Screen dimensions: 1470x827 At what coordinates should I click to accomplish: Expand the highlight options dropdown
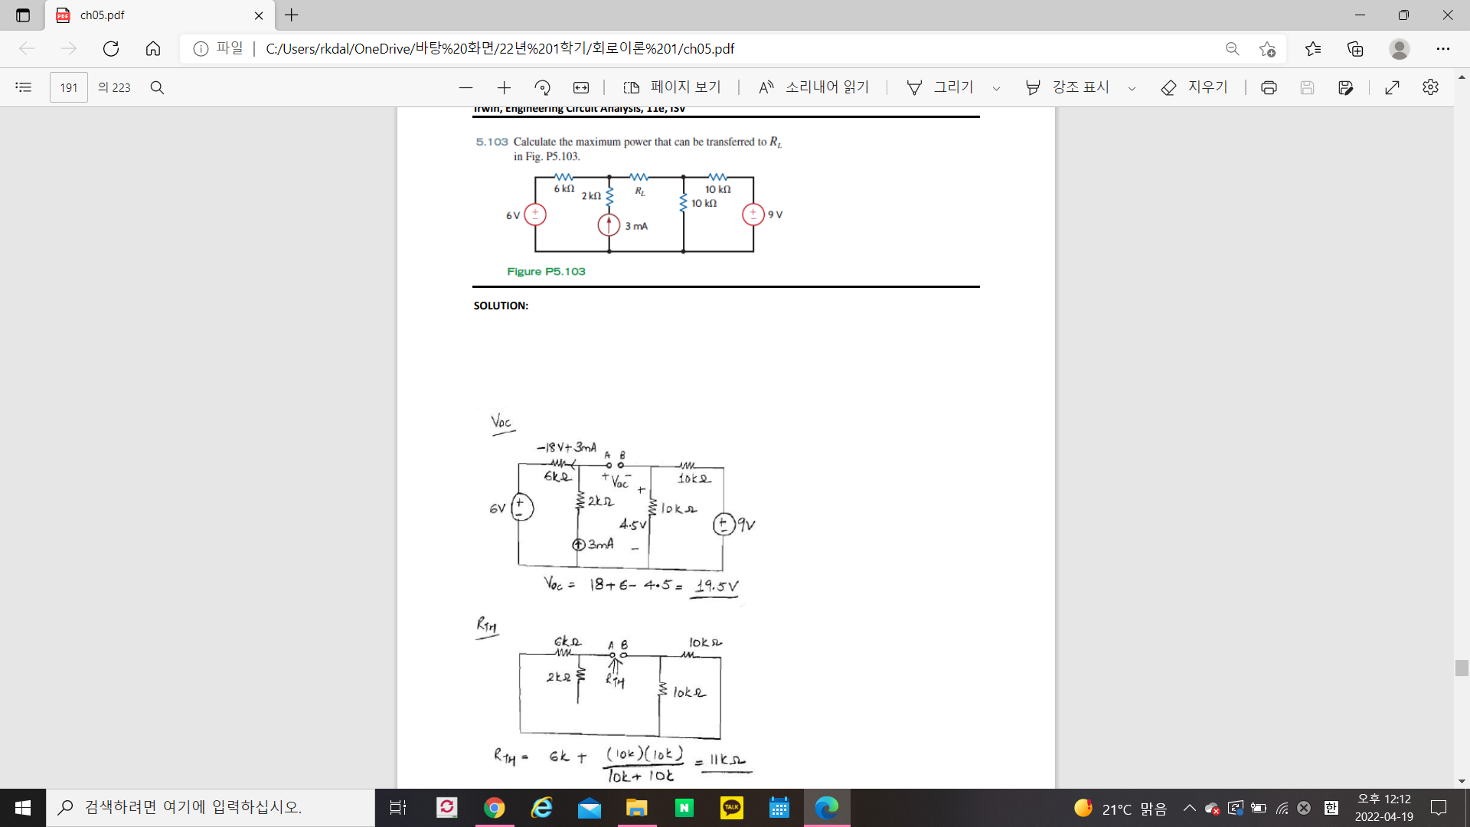pyautogui.click(x=1132, y=88)
